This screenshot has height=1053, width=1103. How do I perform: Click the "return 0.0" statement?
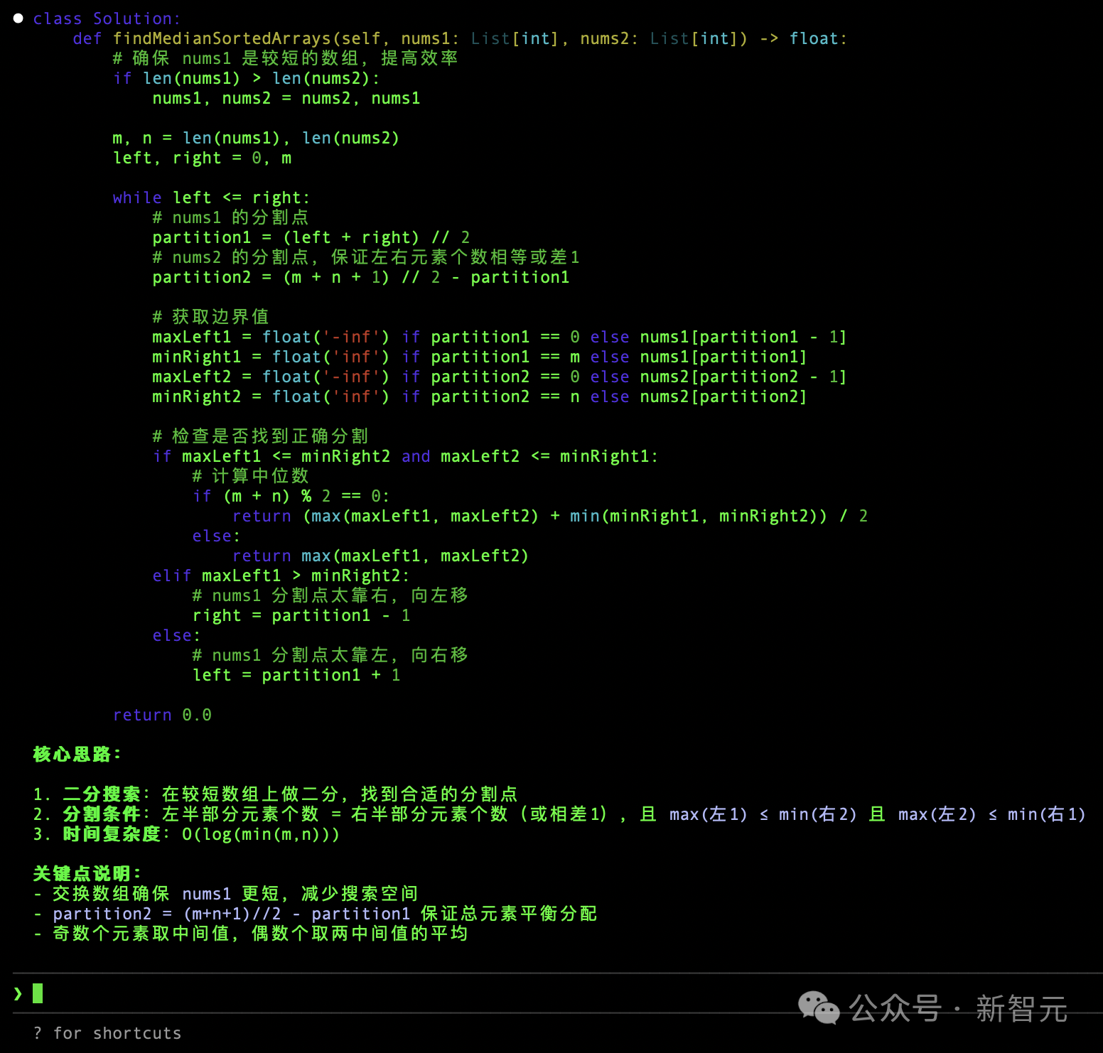tap(162, 715)
